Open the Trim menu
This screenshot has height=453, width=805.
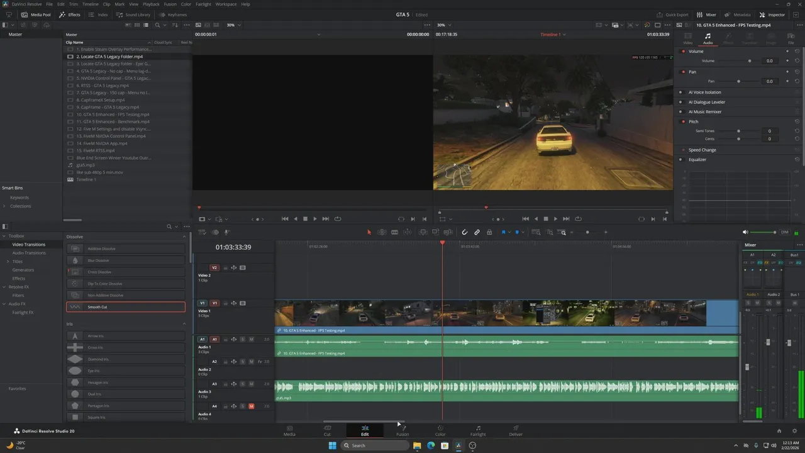pos(74,4)
